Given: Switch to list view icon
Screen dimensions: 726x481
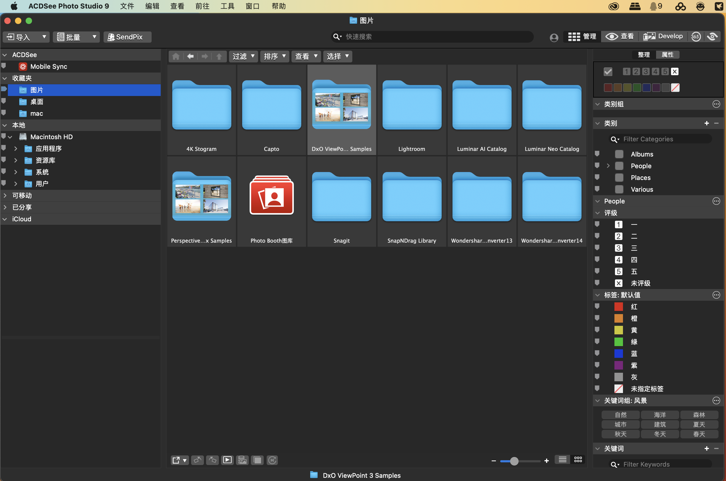Looking at the screenshot, I should coord(562,459).
